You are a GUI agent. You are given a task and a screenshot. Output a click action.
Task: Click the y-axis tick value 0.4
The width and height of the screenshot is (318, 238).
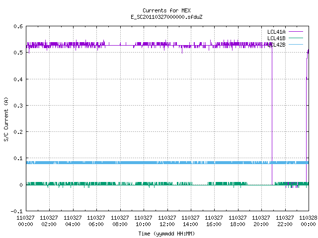tap(18, 79)
